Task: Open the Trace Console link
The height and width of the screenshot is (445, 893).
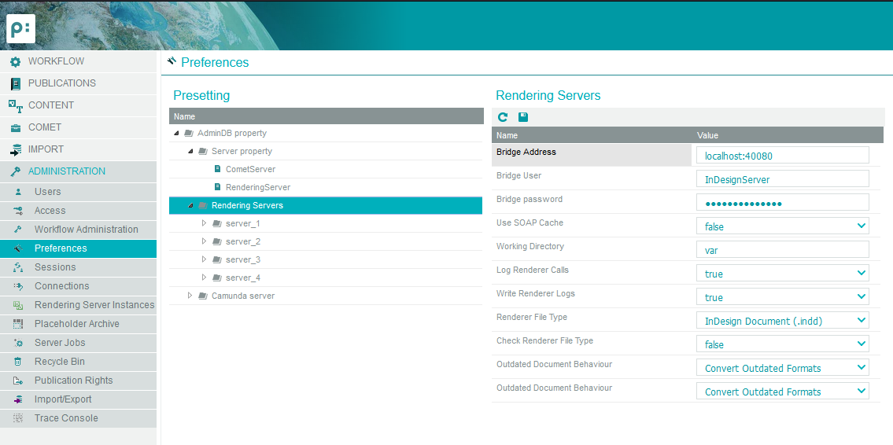Action: coord(66,418)
